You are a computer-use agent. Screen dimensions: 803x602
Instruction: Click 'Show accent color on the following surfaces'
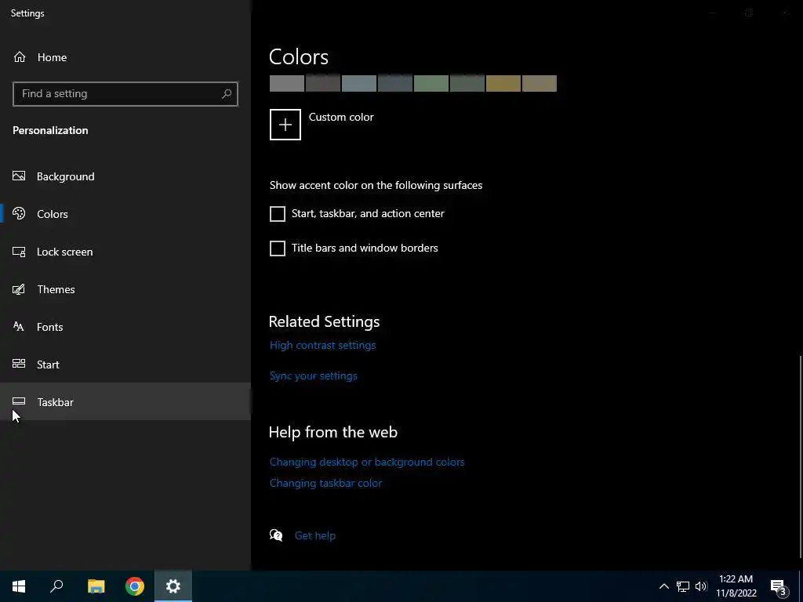click(x=376, y=185)
